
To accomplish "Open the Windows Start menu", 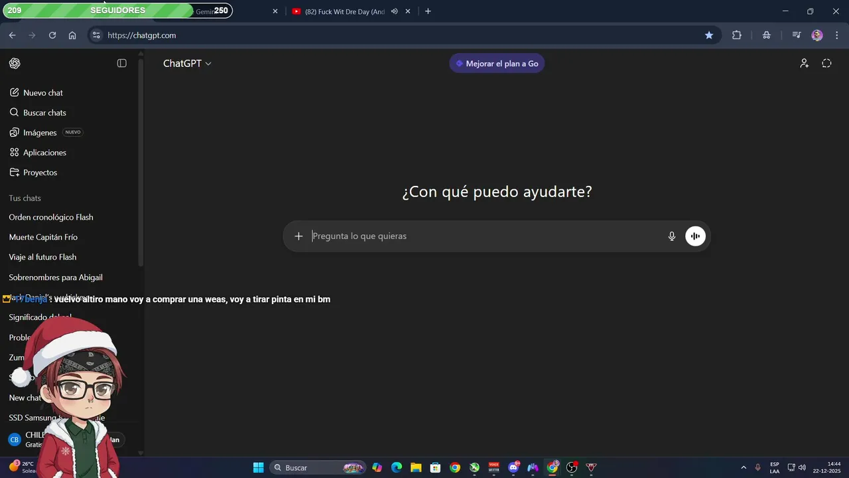I will click(x=259, y=467).
